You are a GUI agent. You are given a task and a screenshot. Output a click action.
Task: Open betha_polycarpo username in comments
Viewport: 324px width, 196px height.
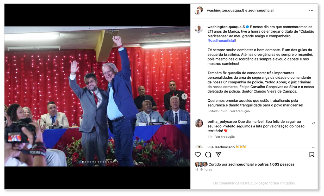click(222, 121)
